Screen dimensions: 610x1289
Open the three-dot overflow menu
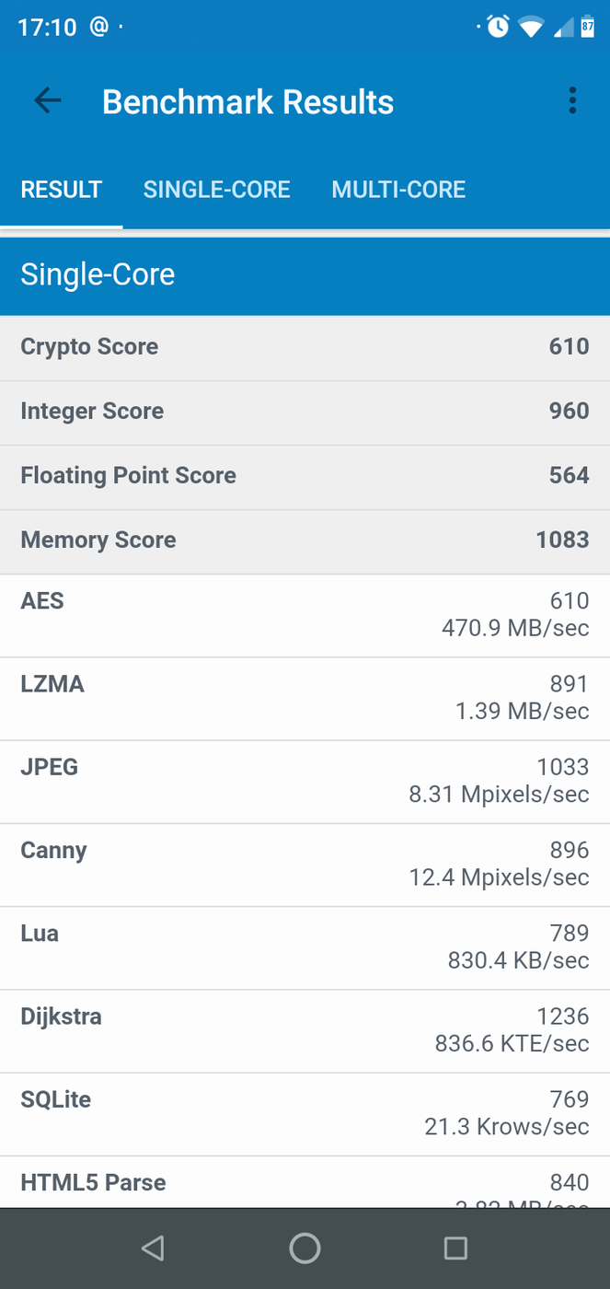[572, 100]
